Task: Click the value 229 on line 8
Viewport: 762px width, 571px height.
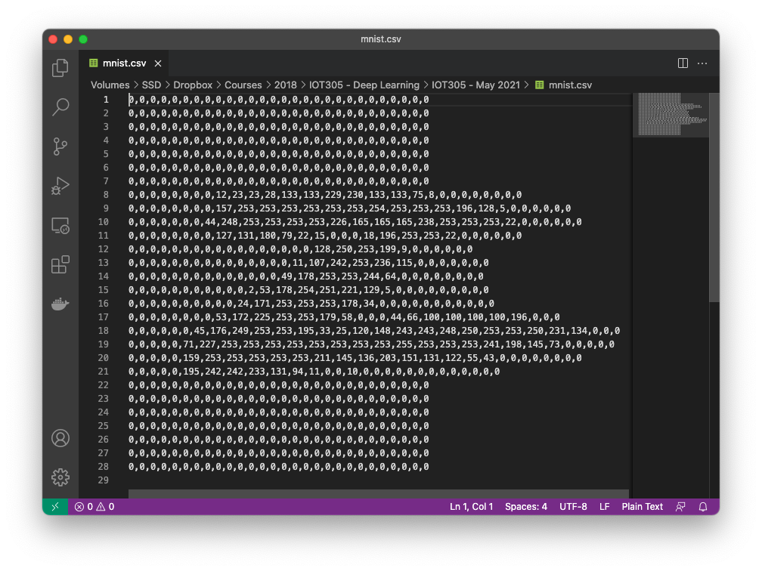Action: [333, 195]
